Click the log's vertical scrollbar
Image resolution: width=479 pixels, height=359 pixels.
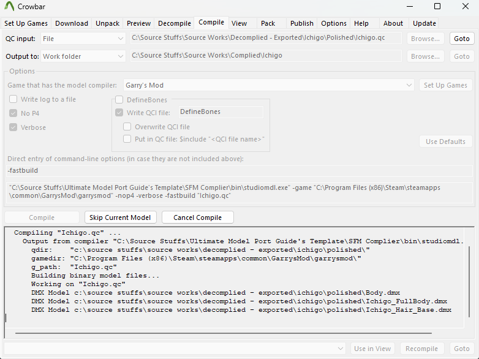470,281
